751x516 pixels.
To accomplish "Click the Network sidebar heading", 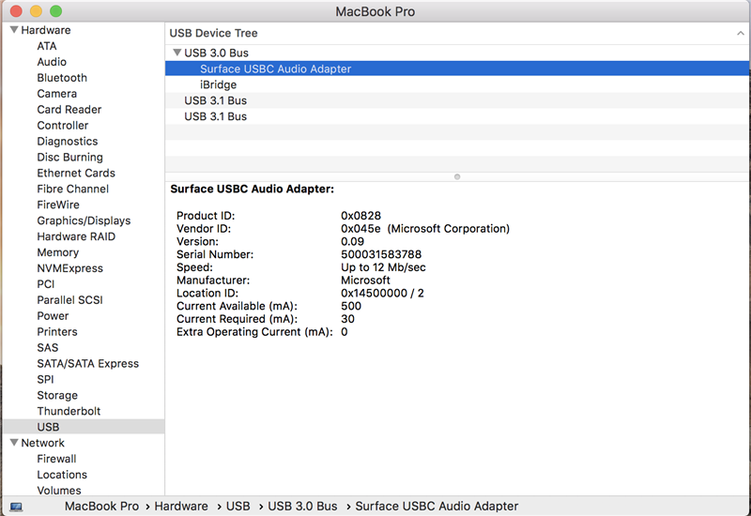I will point(42,442).
